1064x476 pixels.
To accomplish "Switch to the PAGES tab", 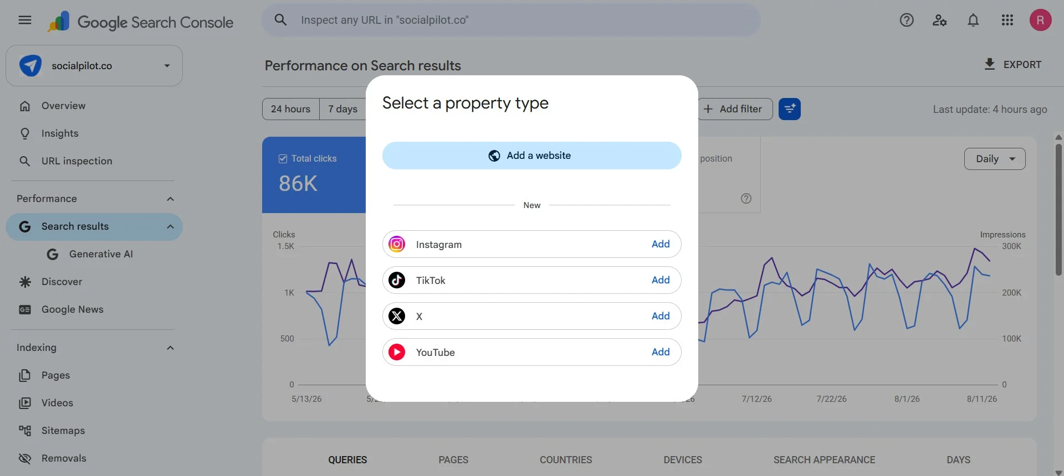I will click(453, 460).
